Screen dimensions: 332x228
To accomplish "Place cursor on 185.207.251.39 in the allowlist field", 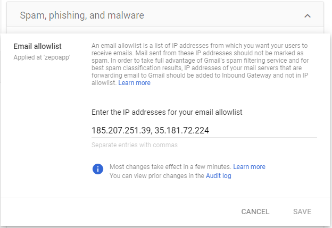I will [121, 130].
